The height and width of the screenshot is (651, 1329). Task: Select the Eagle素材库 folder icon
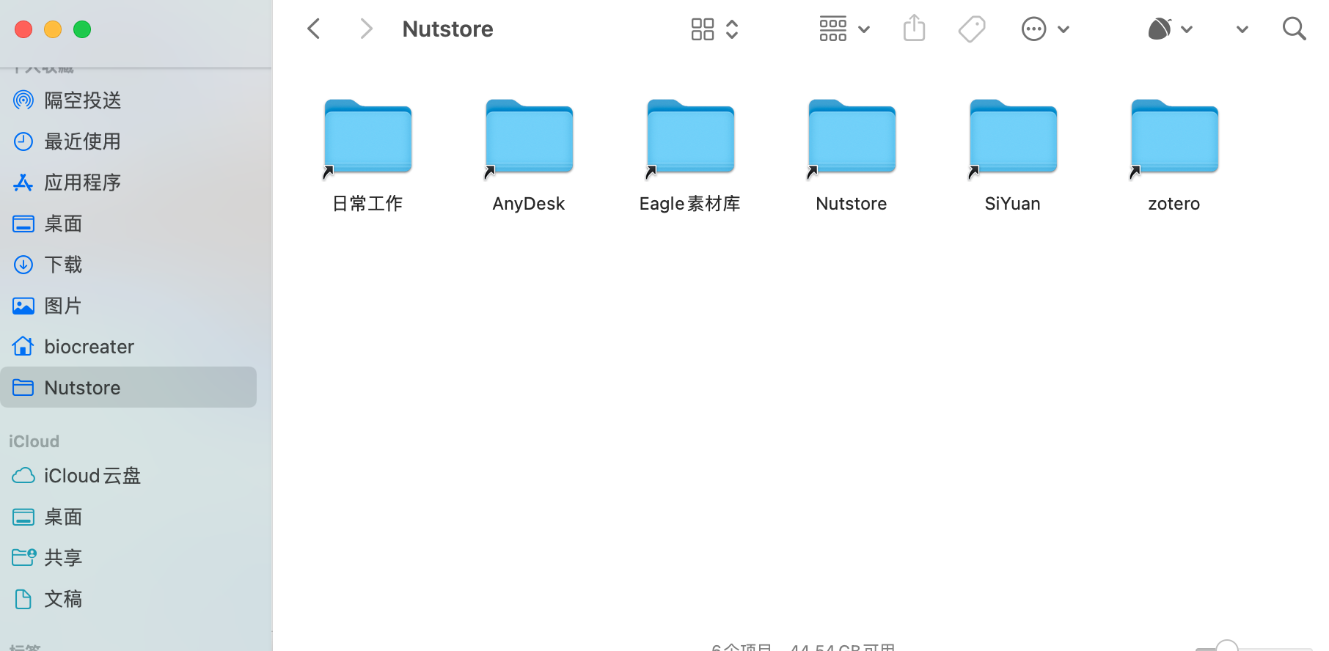coord(691,136)
